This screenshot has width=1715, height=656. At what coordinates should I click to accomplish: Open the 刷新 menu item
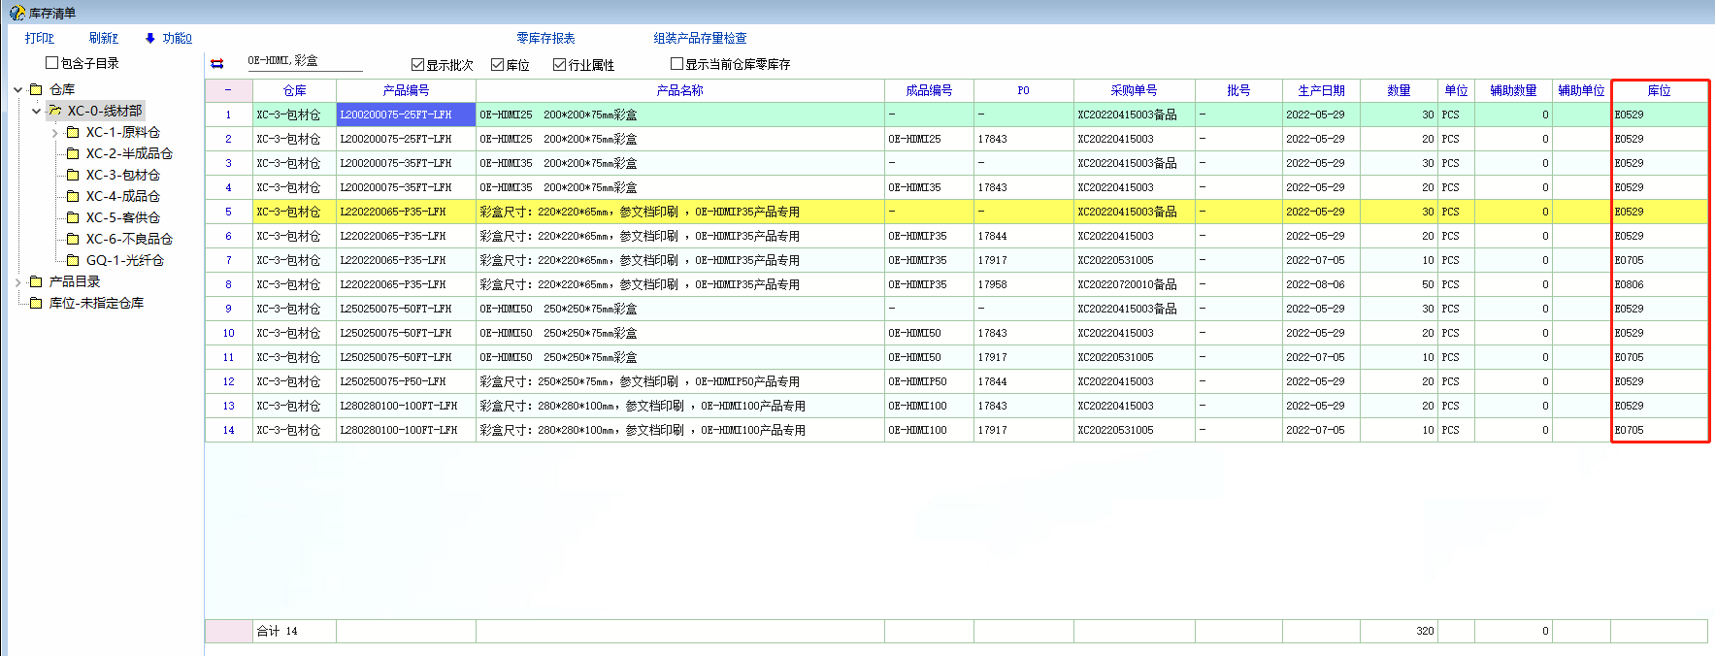[103, 39]
